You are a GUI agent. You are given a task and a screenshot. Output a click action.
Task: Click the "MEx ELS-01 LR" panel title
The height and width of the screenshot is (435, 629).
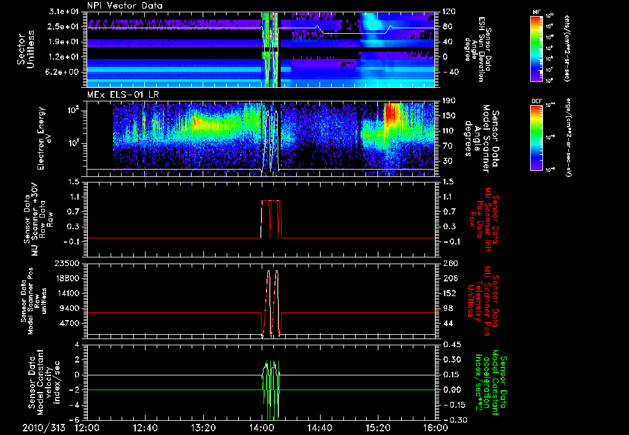122,95
